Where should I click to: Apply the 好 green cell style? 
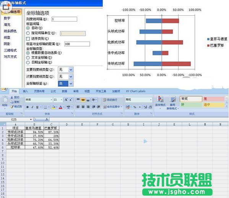(191, 105)
